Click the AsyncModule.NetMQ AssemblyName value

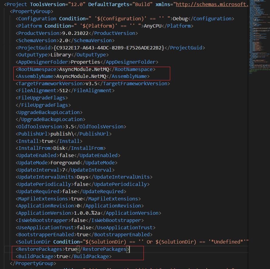[81, 76]
